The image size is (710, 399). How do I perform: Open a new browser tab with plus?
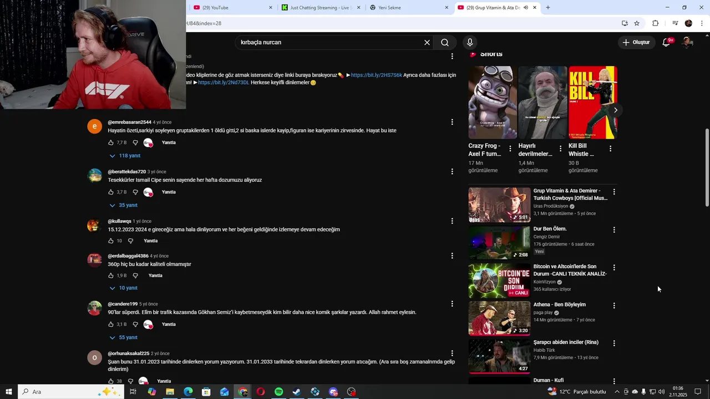pos(548,8)
